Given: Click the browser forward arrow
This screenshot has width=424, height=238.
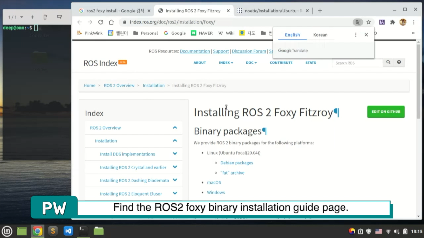Looking at the screenshot, I should (x=90, y=22).
